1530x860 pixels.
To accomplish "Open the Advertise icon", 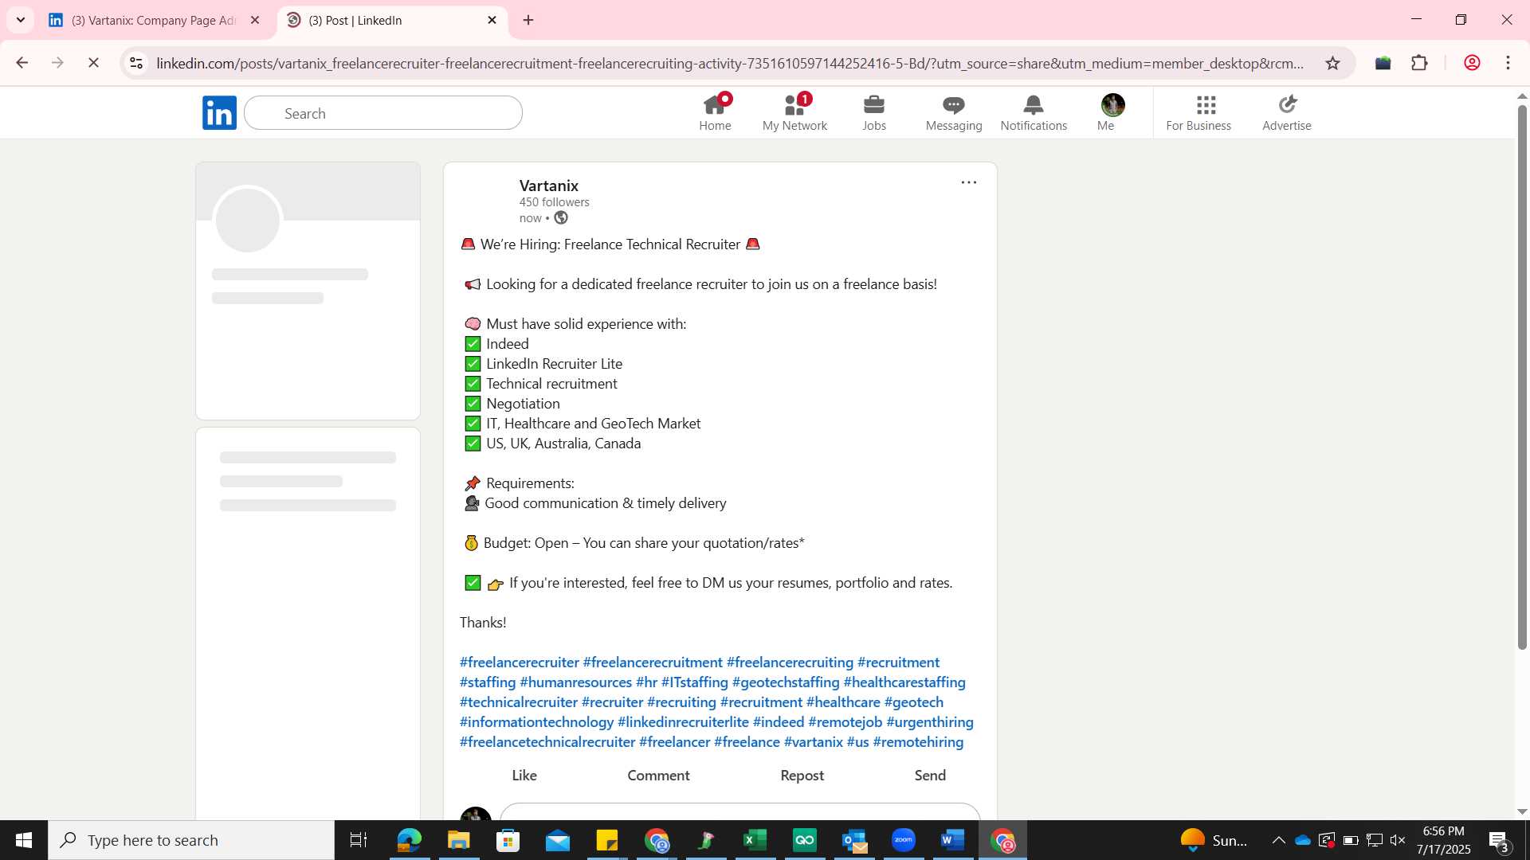I will click(1287, 105).
